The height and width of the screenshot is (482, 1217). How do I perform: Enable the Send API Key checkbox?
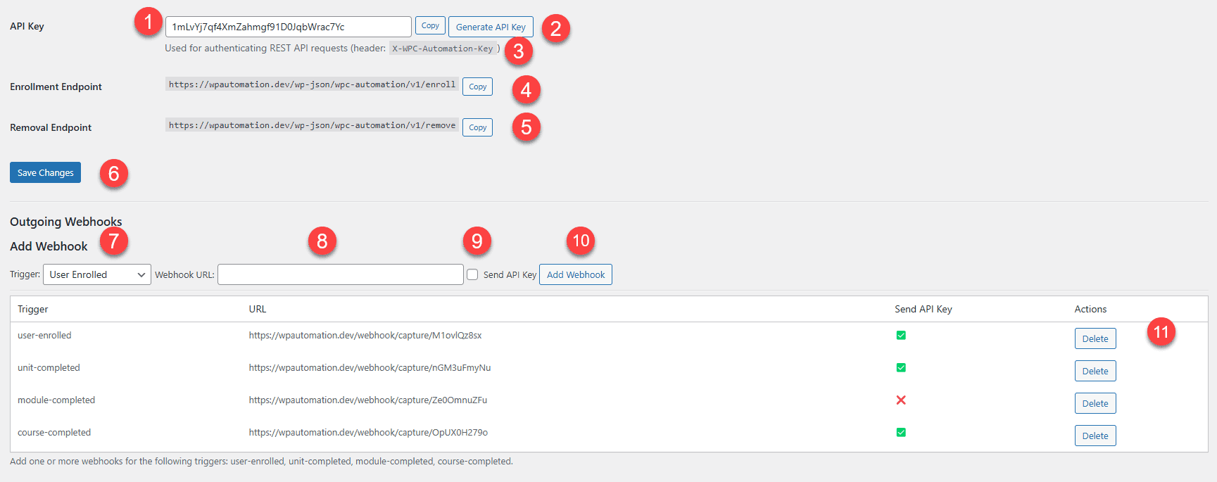coord(472,274)
